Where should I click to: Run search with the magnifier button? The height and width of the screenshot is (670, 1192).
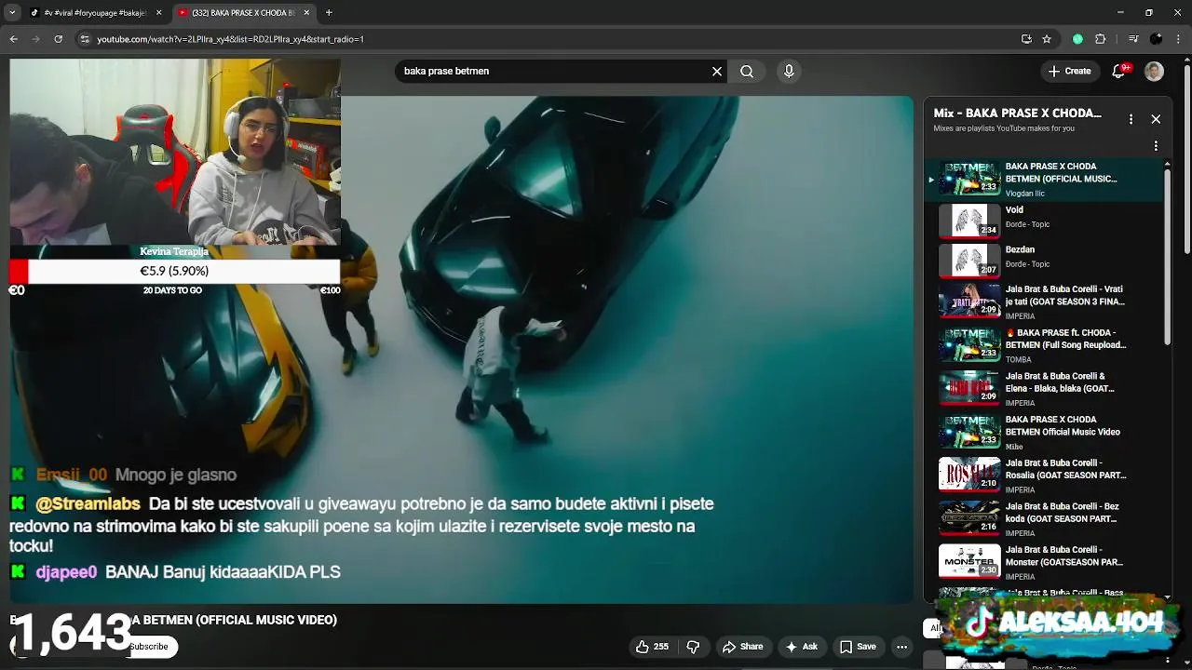point(747,71)
